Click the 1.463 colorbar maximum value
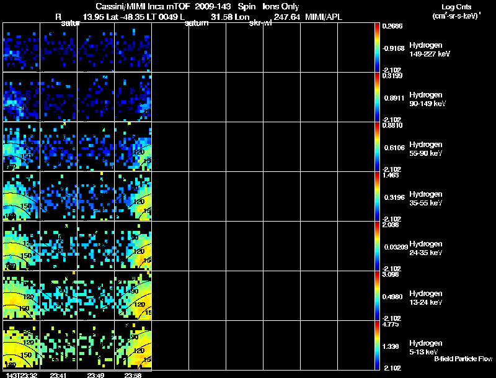Screen dimensions: 496x378 391,175
